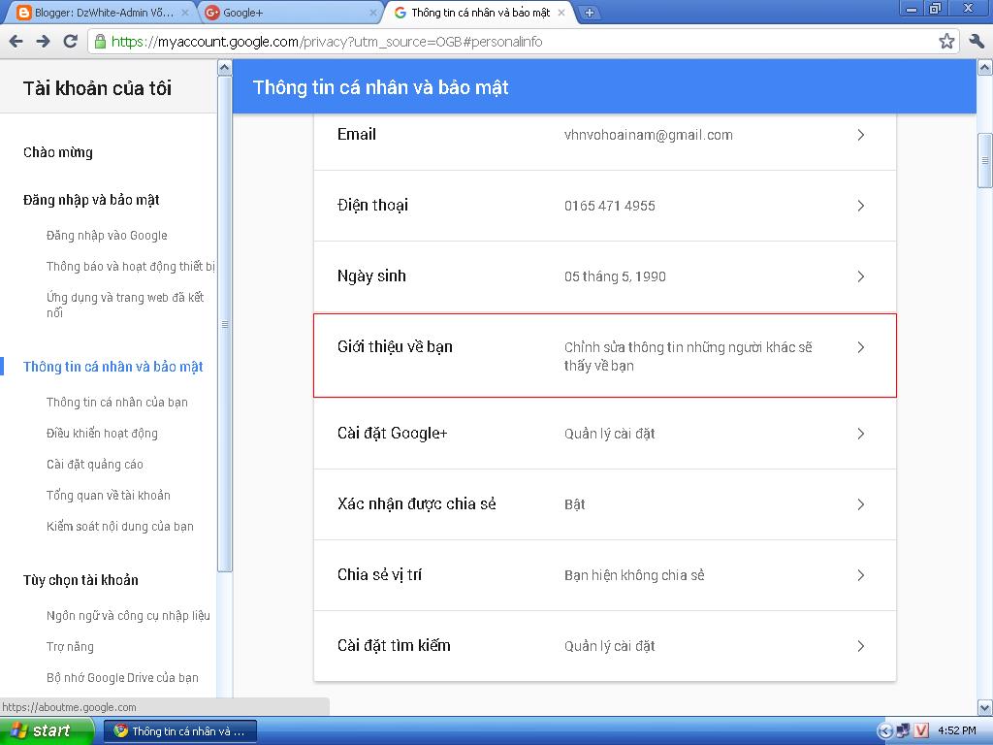The width and height of the screenshot is (993, 745).
Task: Switch to the Google+ tab
Action: pyautogui.click(x=291, y=13)
